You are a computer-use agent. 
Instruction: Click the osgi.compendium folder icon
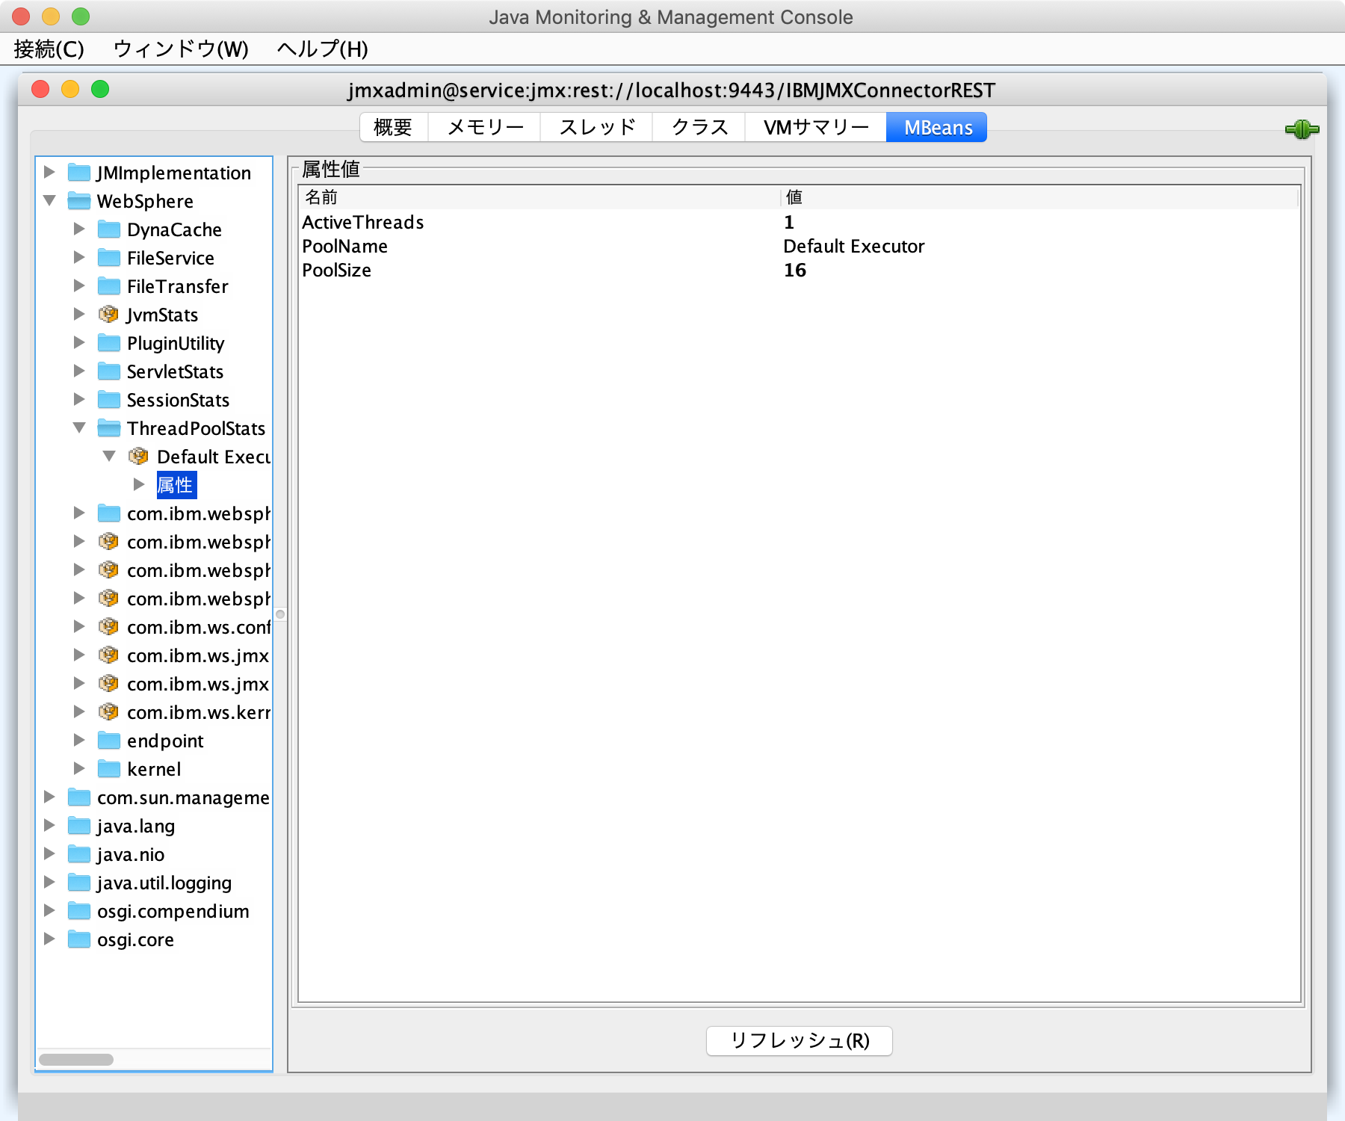point(79,911)
